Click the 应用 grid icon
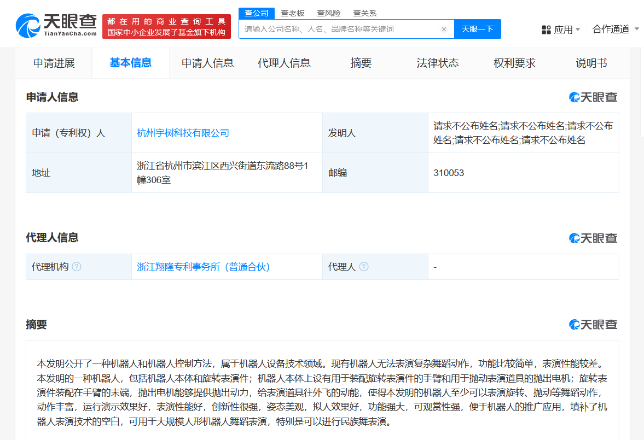Viewport: 644px width, 440px height. tap(546, 30)
